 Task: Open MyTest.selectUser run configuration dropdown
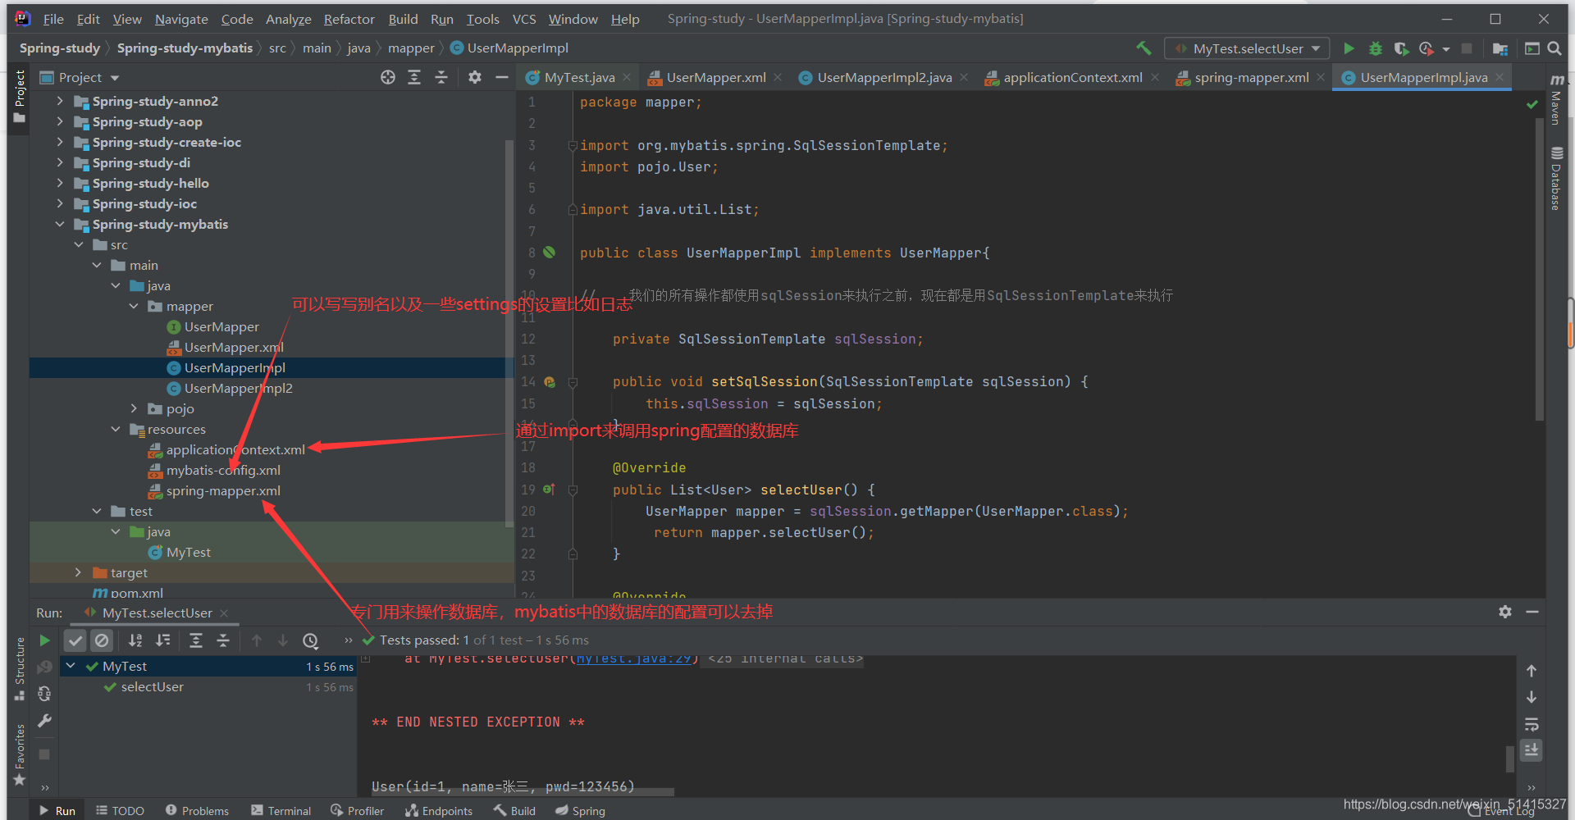point(1247,48)
